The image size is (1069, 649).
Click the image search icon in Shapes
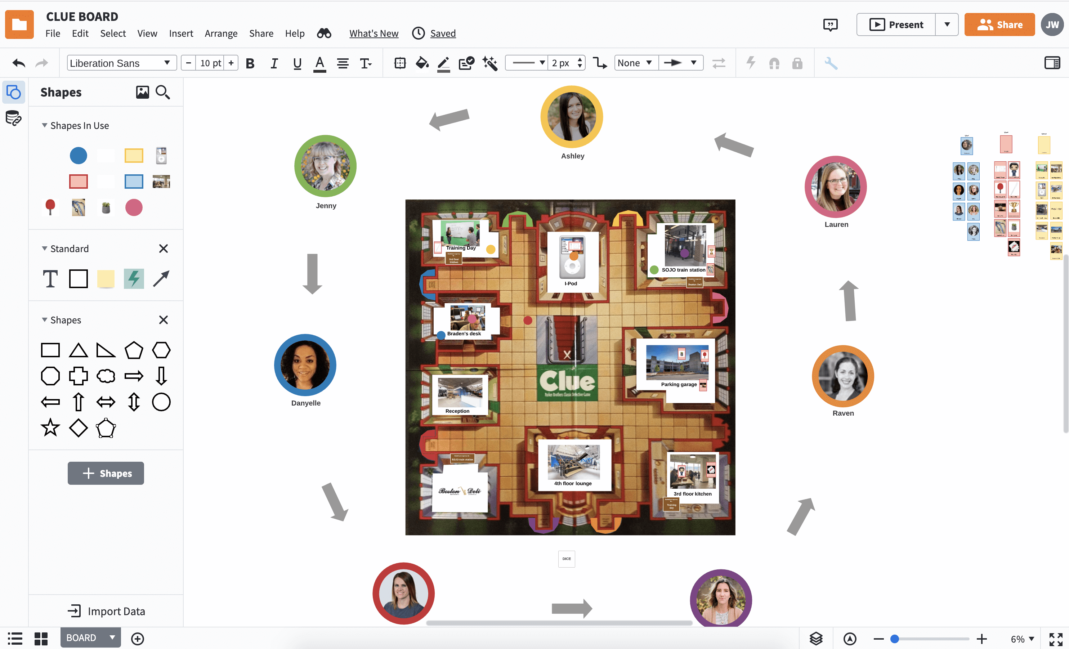[x=142, y=92]
